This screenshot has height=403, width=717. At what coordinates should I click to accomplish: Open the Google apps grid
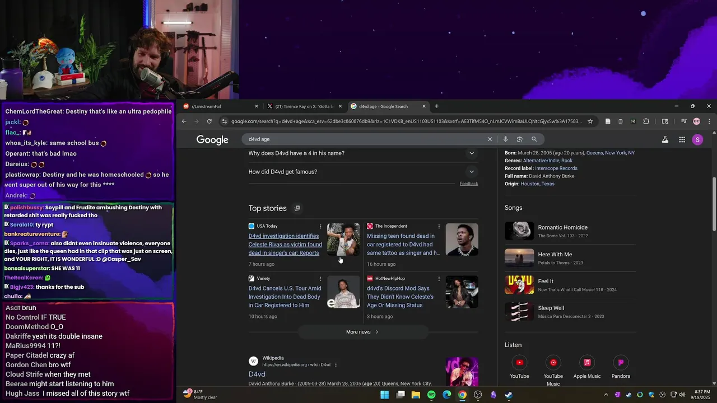pyautogui.click(x=682, y=140)
